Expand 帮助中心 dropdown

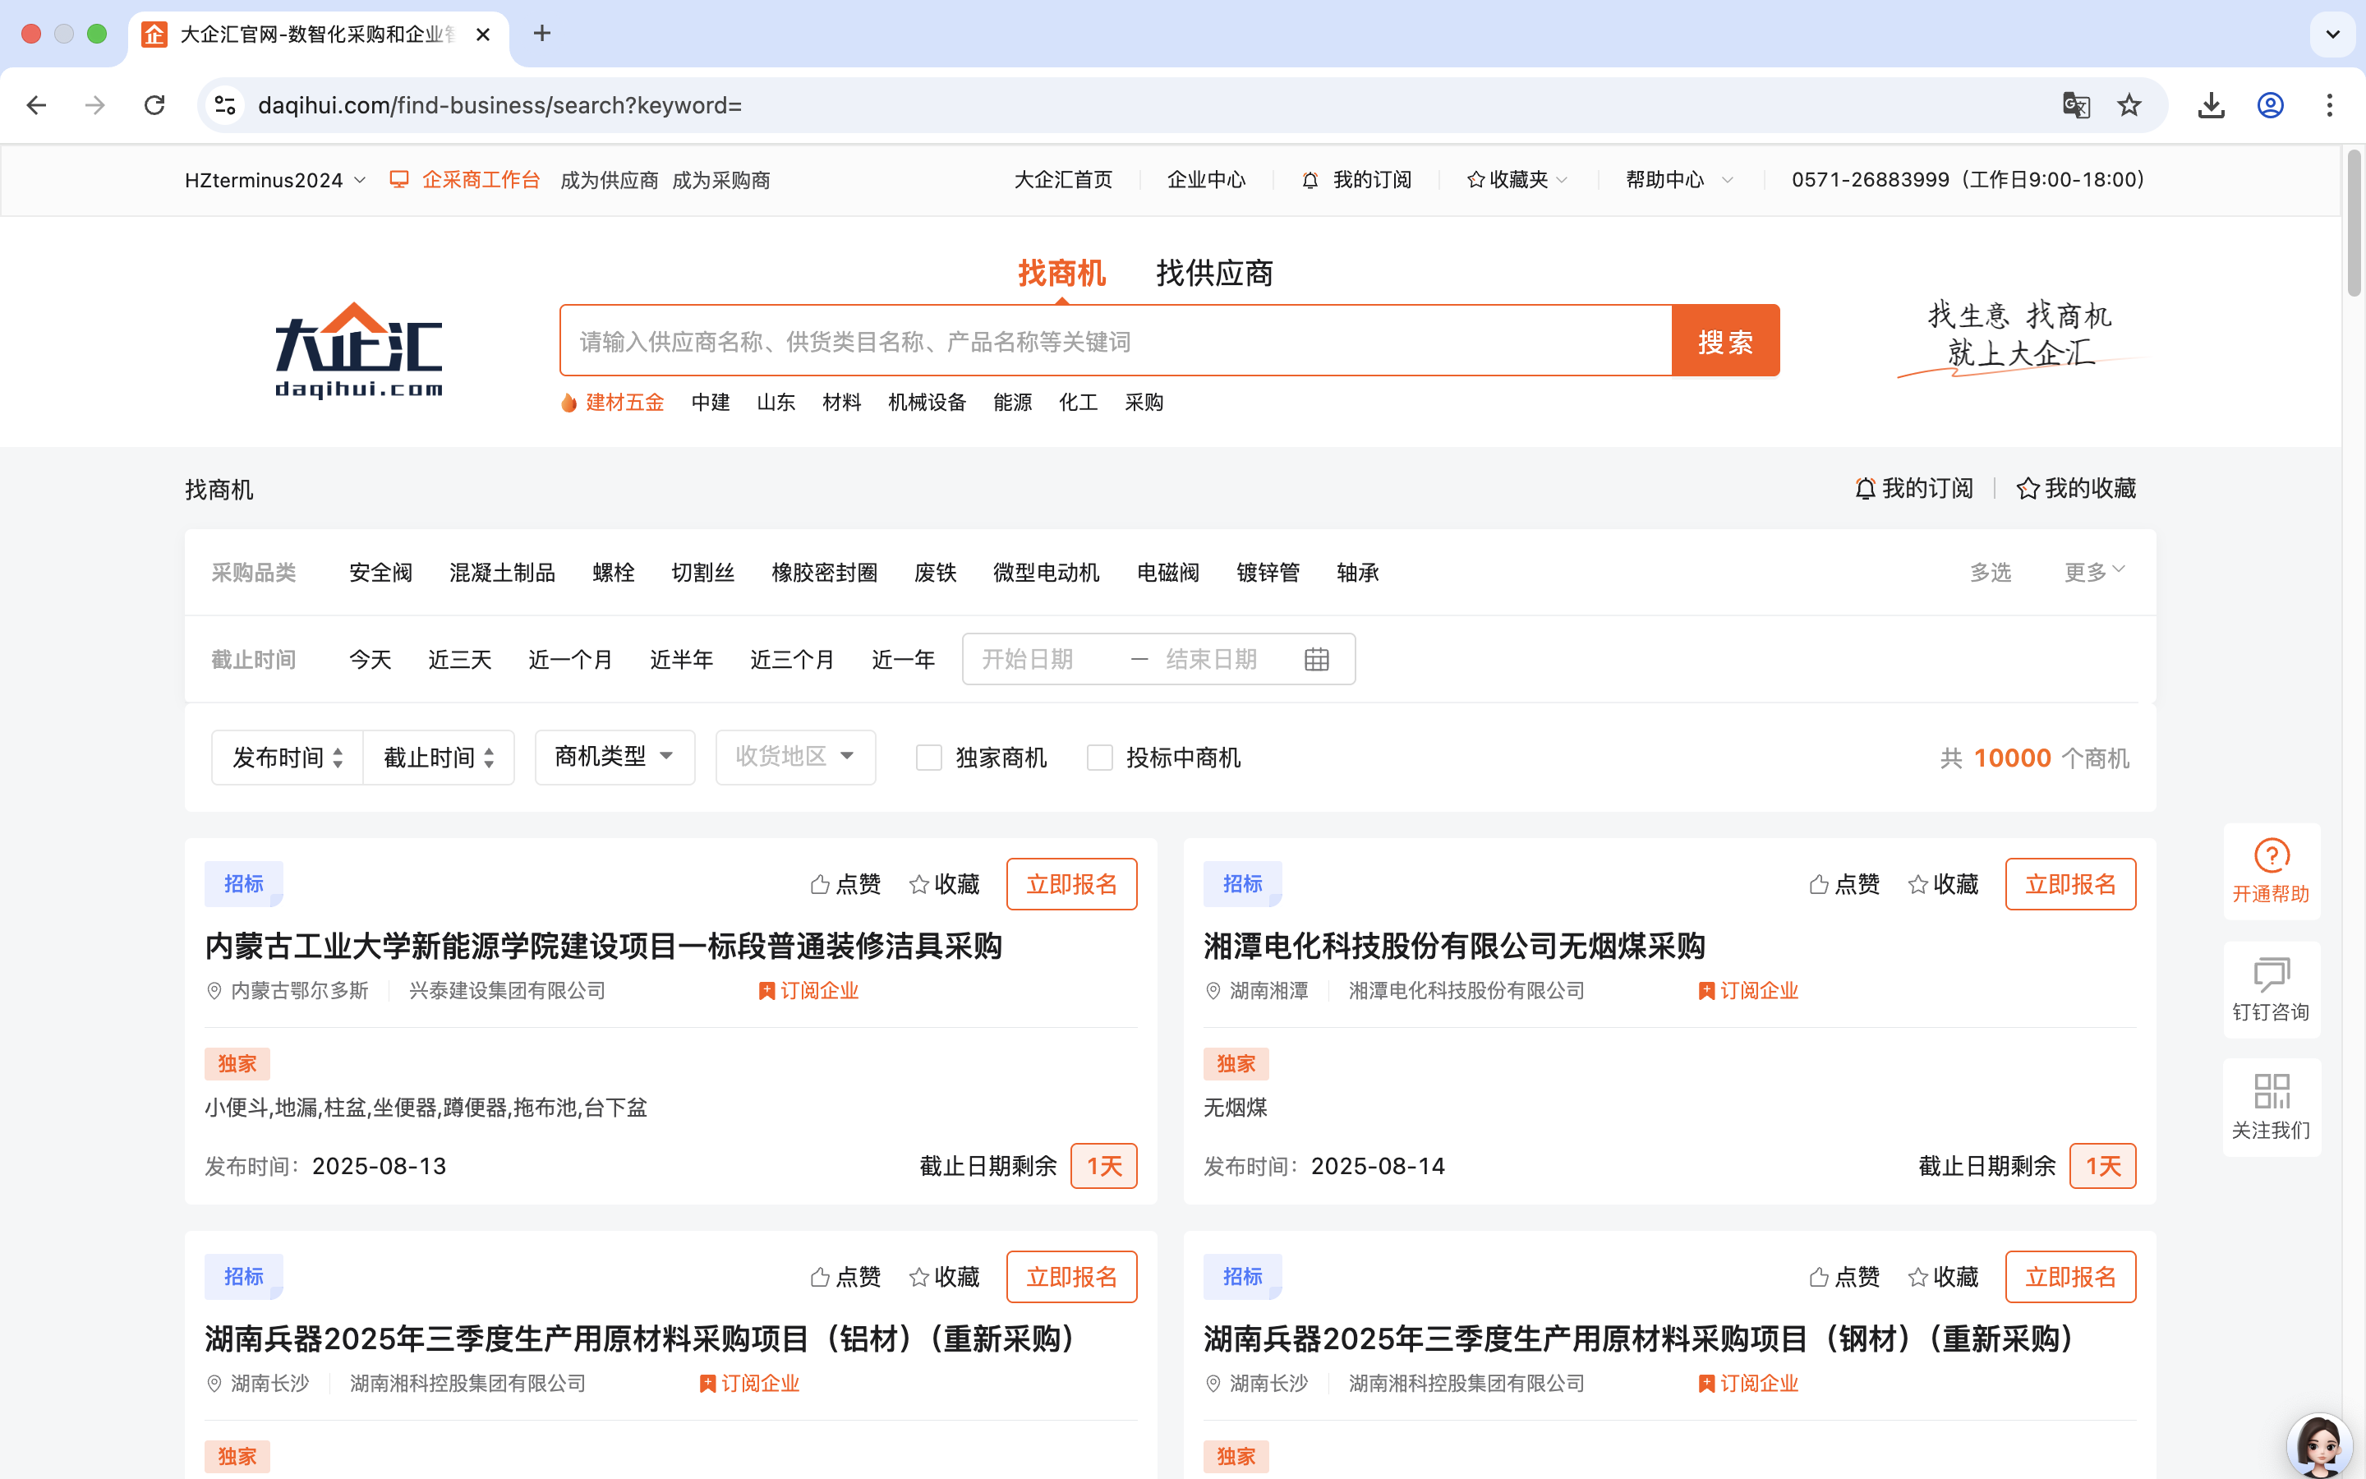click(x=1680, y=180)
